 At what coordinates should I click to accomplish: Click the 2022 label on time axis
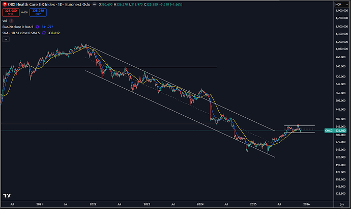93,204
